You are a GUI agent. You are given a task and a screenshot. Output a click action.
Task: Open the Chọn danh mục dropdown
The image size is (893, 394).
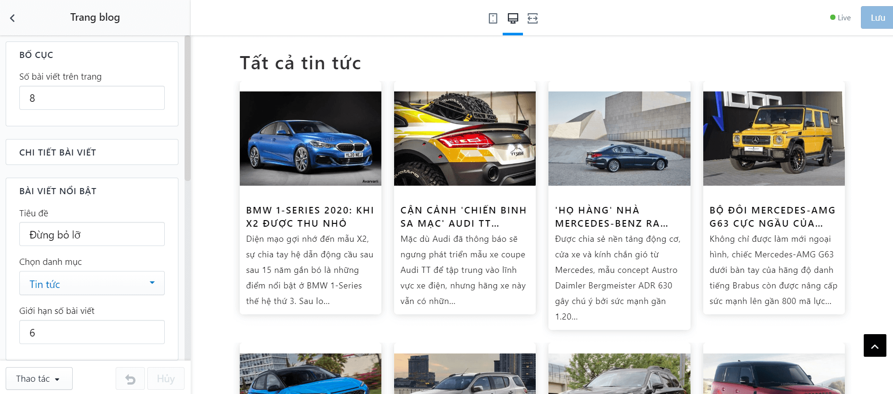pos(92,283)
